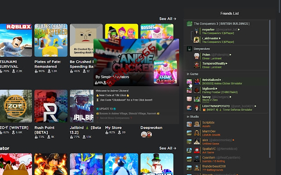Open the Deepwoken game title below tiles
This screenshot has height=175, width=281.
point(151,128)
